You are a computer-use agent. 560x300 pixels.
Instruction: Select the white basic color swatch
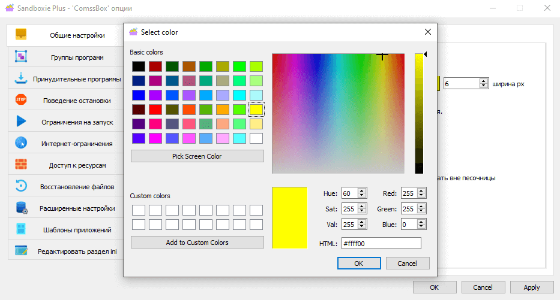click(x=256, y=138)
